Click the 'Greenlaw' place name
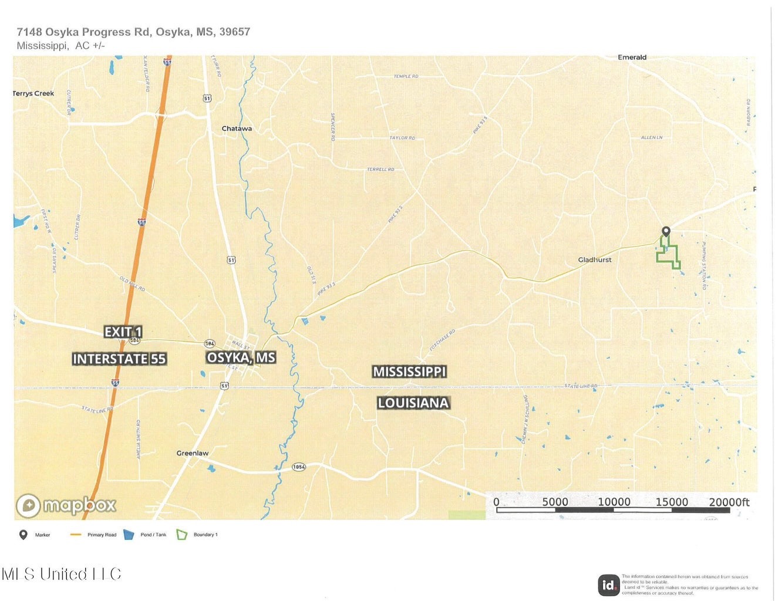Screen dimensions: 778x601 pos(193,453)
